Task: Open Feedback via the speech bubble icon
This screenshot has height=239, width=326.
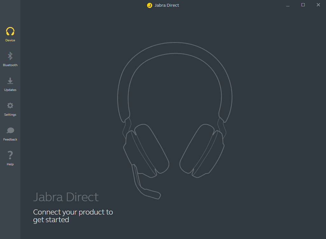Action: (10, 131)
